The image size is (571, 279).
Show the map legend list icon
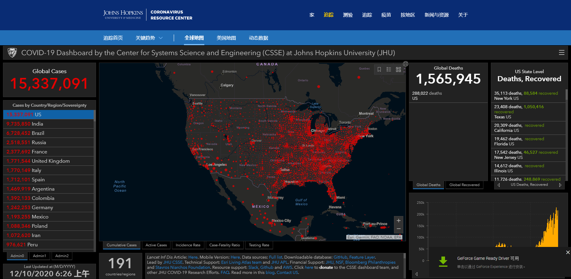point(389,70)
